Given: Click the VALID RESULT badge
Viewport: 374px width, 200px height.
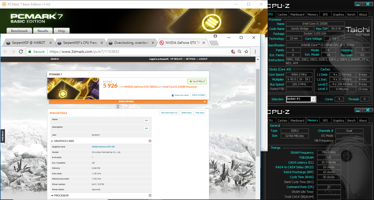Looking at the screenshot, I should 197,81.
